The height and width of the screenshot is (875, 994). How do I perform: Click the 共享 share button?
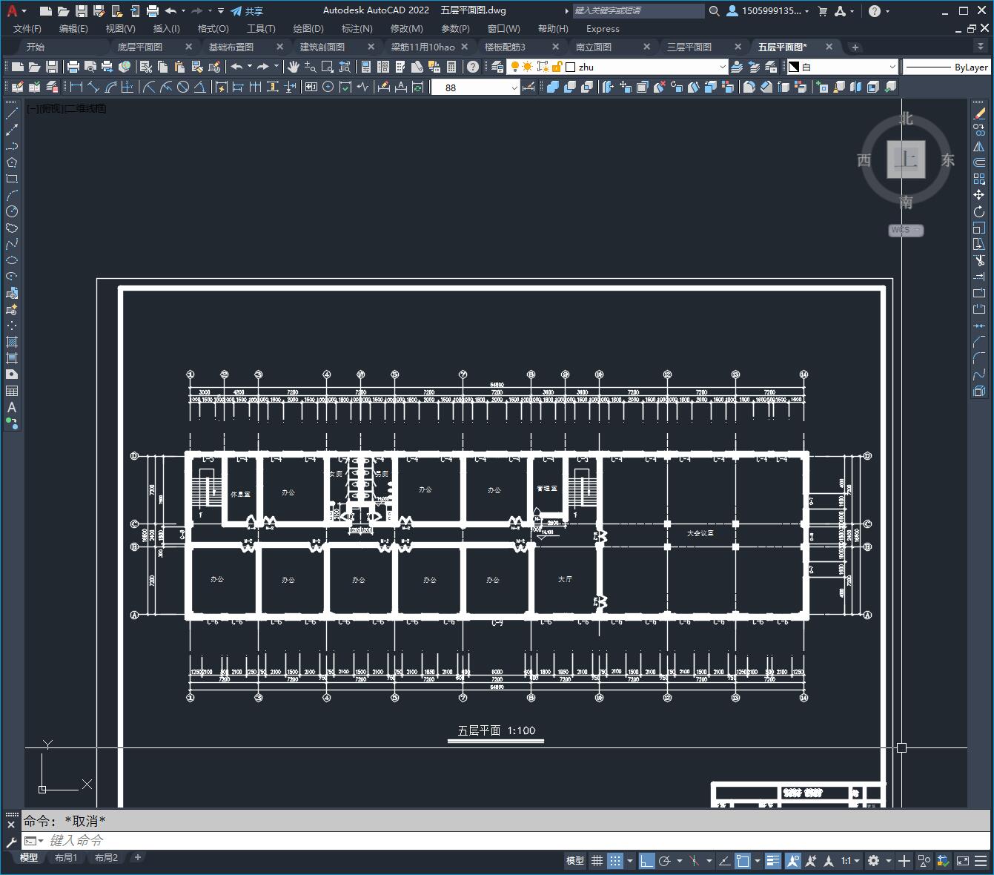pos(246,10)
